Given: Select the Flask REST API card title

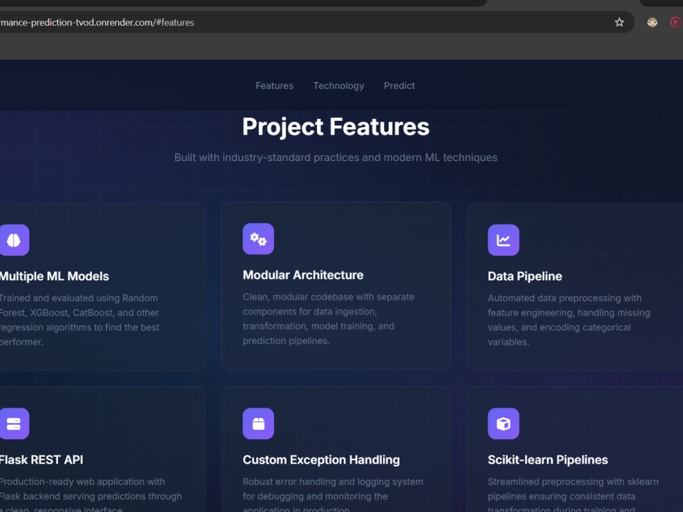Looking at the screenshot, I should point(42,459).
